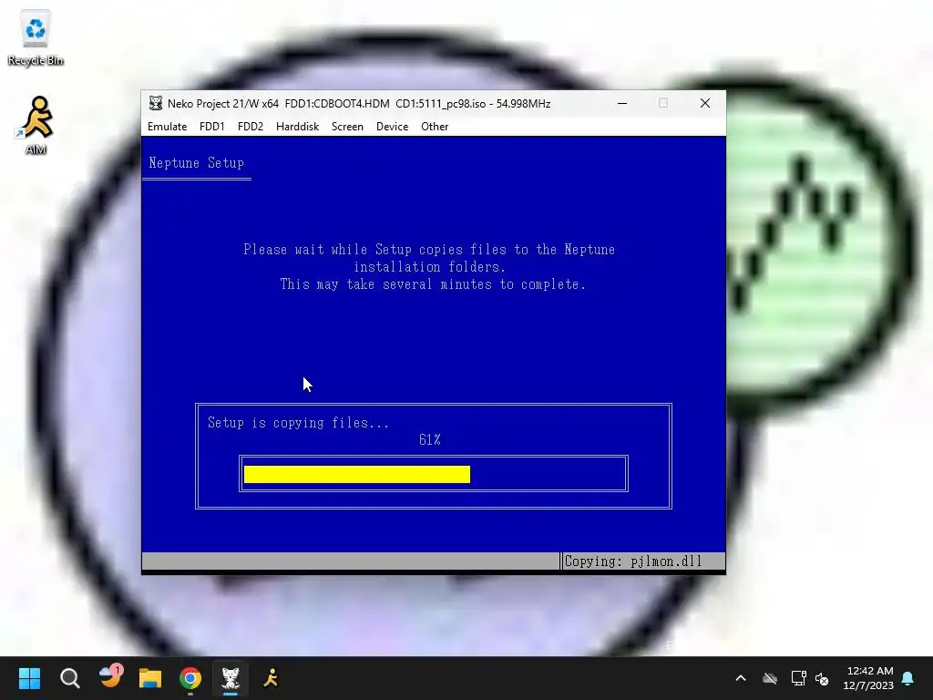Minimize the Neko Project window
This screenshot has width=933, height=700.
pos(622,103)
